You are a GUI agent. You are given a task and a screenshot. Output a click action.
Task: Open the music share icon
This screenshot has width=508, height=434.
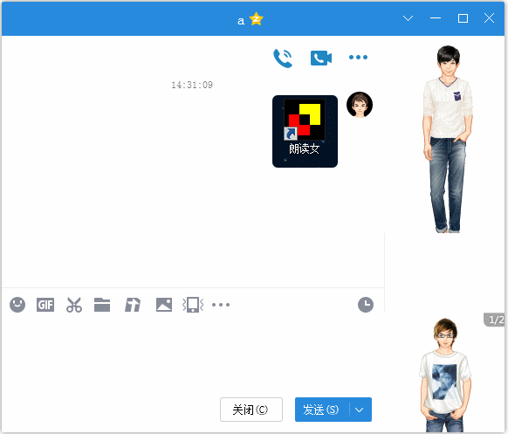click(x=133, y=305)
